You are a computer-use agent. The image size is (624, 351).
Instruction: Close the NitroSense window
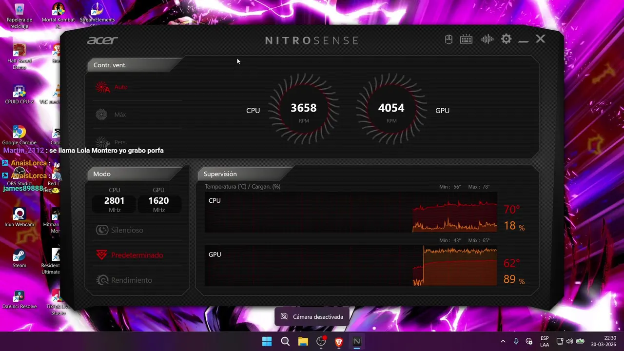541,39
